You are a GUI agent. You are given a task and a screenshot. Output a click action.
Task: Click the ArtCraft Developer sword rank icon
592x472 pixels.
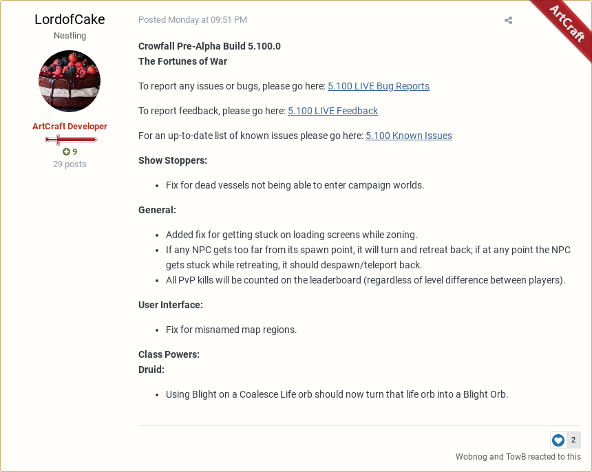tap(71, 140)
